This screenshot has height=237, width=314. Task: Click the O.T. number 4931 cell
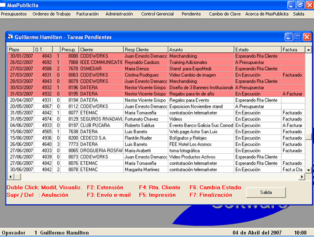43,100
